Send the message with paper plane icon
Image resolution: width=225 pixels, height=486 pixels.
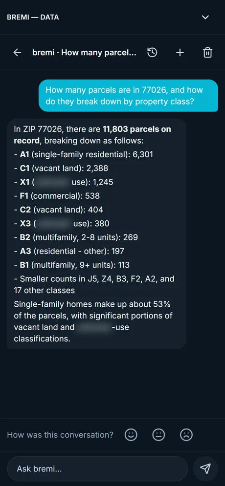(205, 468)
